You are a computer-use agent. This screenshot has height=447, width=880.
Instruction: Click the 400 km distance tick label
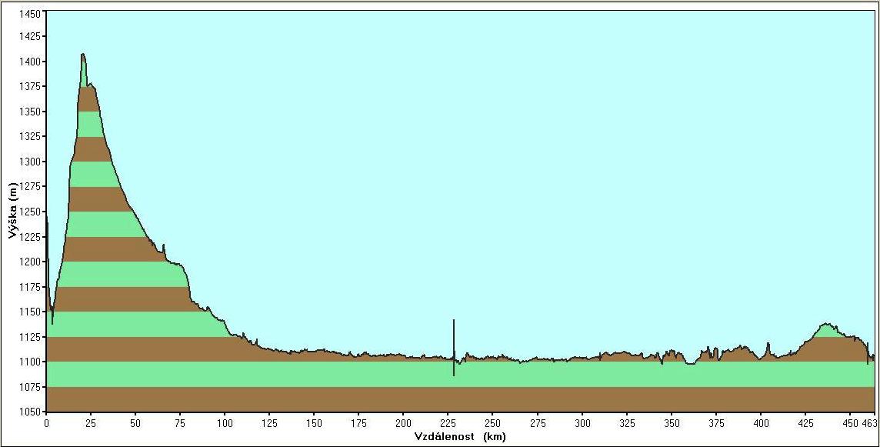pyautogui.click(x=761, y=422)
